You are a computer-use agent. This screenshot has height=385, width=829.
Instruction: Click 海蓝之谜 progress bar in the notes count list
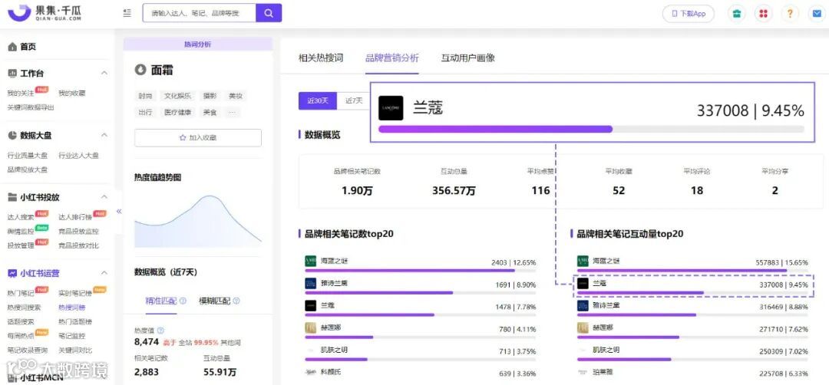(x=421, y=271)
